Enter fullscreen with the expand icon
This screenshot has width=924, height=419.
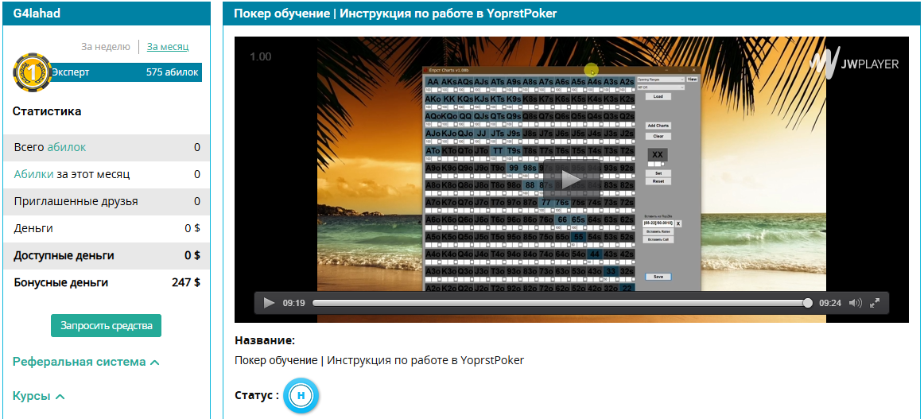point(875,303)
